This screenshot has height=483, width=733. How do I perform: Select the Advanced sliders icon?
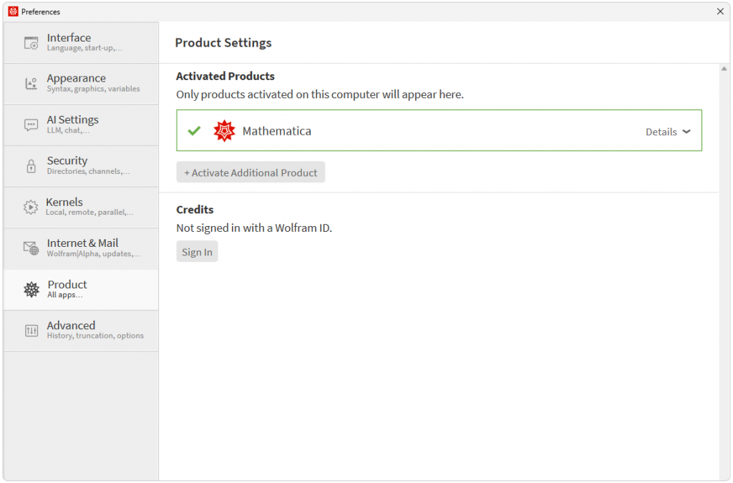click(x=30, y=330)
